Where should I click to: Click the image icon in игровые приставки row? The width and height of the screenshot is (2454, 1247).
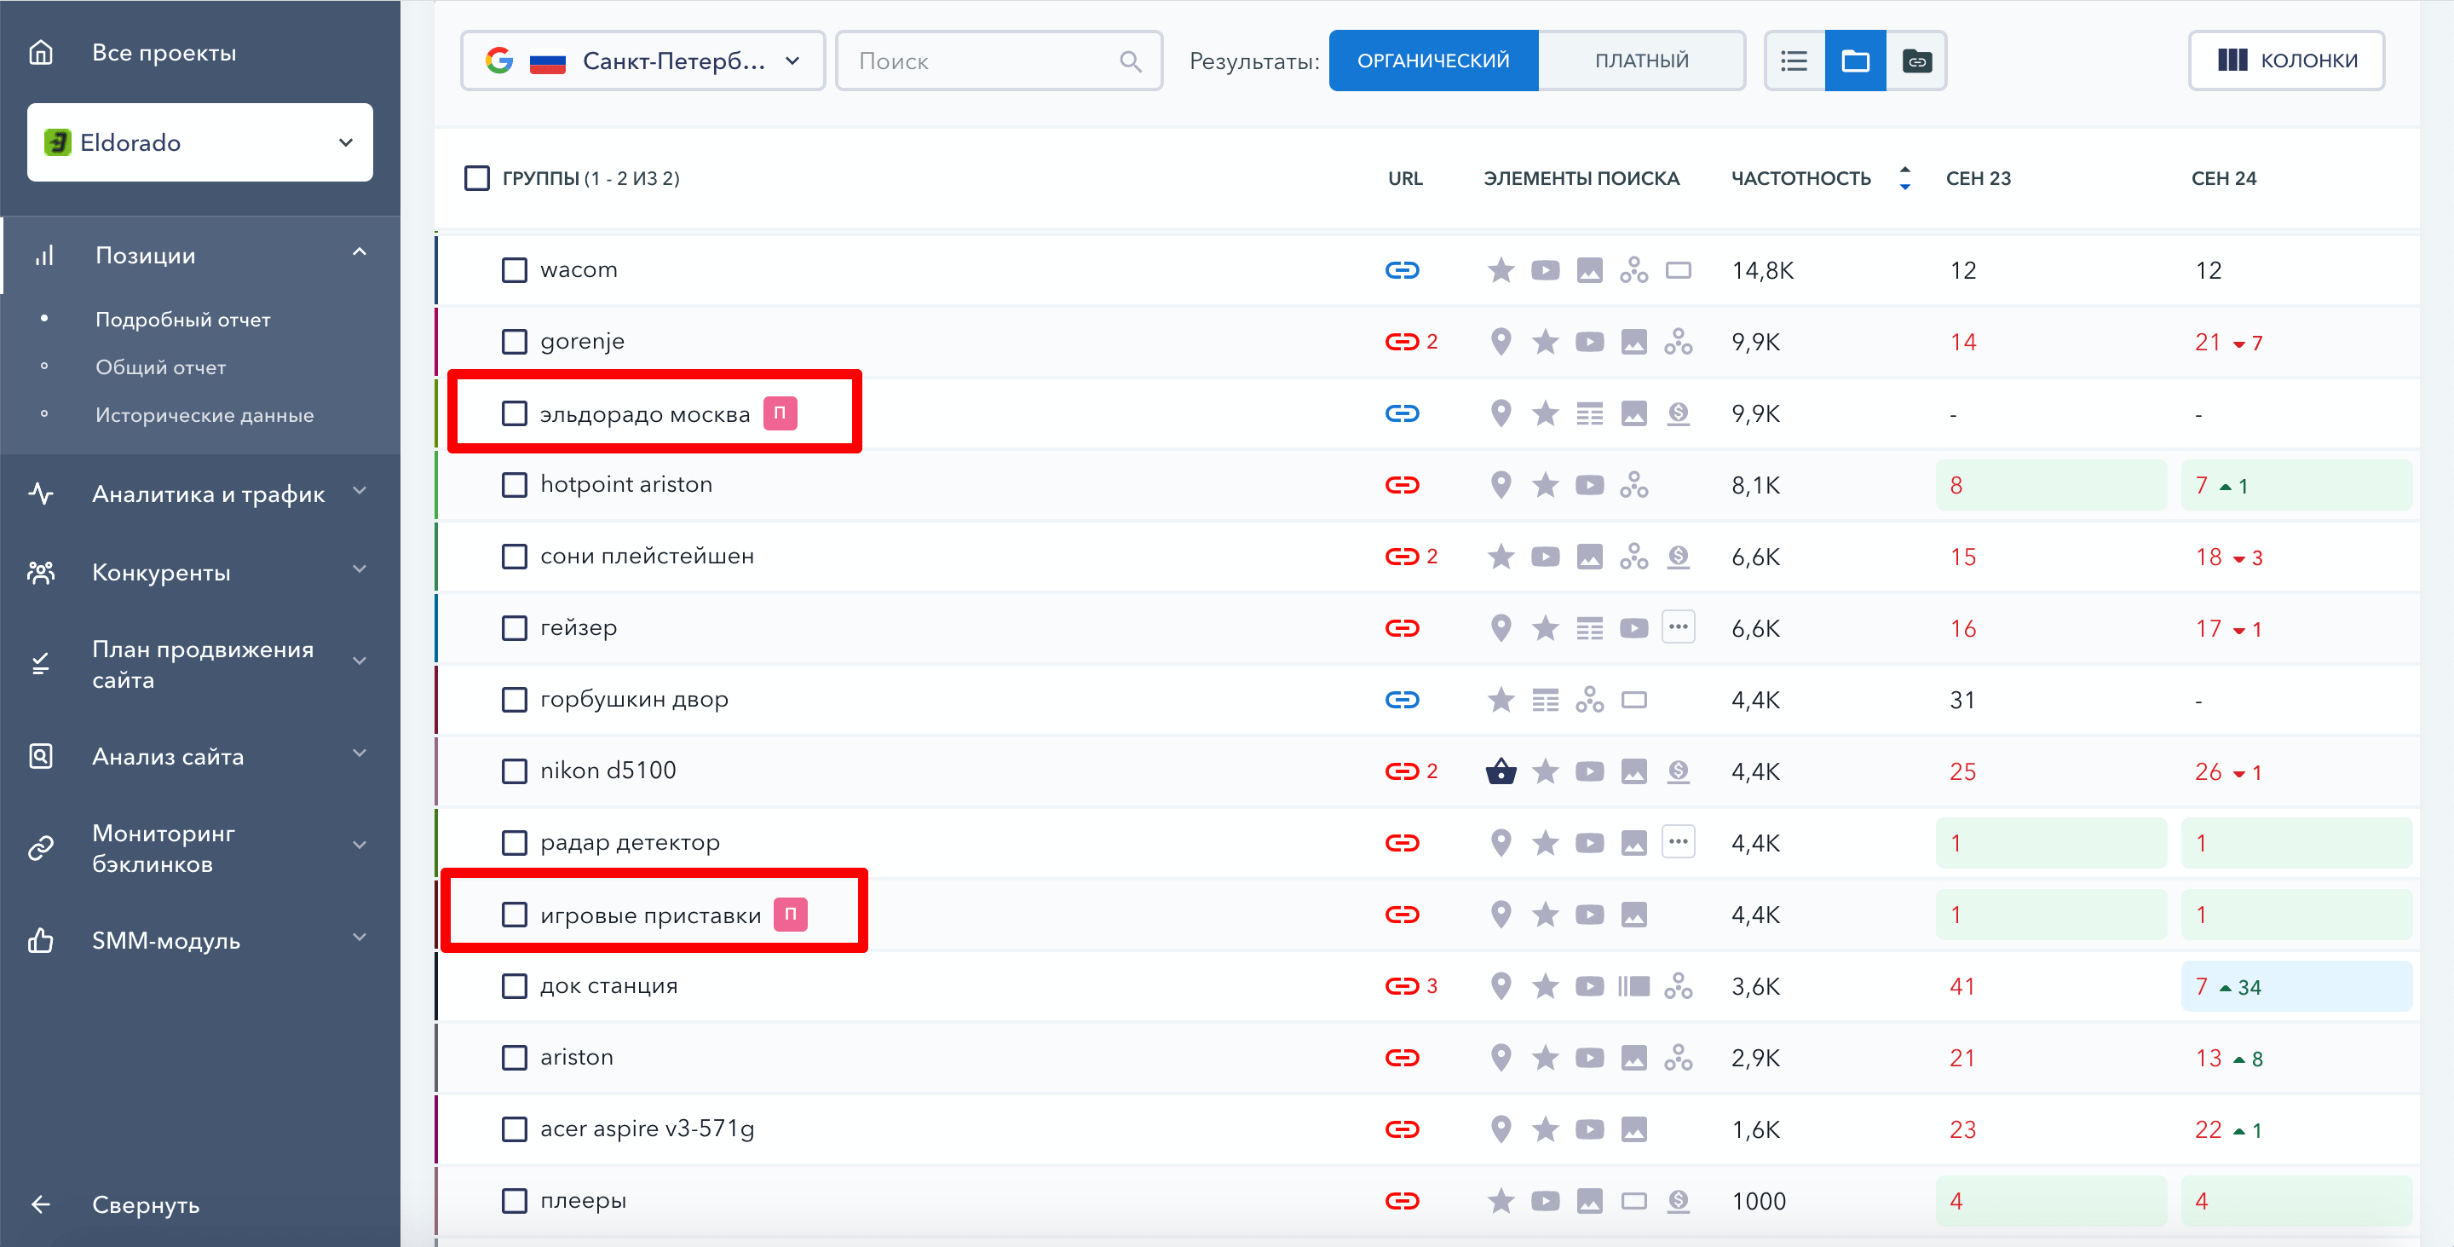click(x=1633, y=915)
